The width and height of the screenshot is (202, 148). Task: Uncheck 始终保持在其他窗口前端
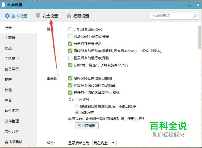coord(70,78)
